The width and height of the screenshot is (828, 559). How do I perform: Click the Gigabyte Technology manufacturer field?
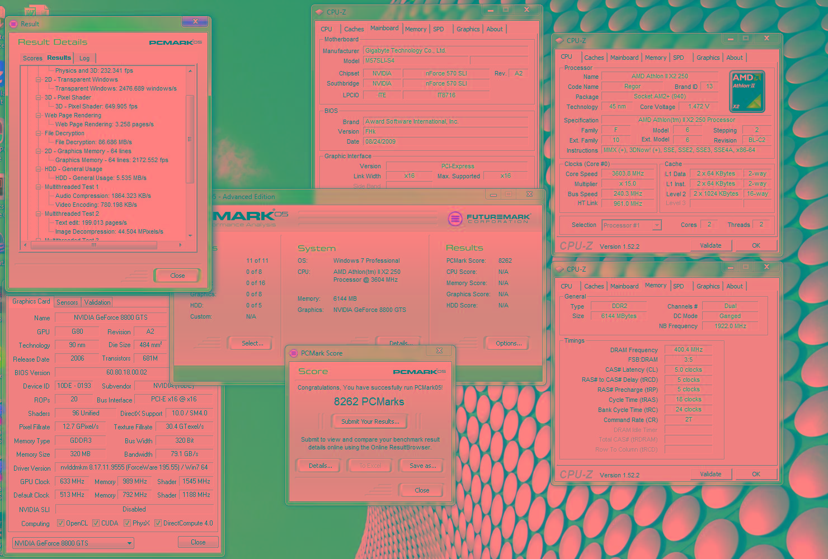[x=446, y=50]
